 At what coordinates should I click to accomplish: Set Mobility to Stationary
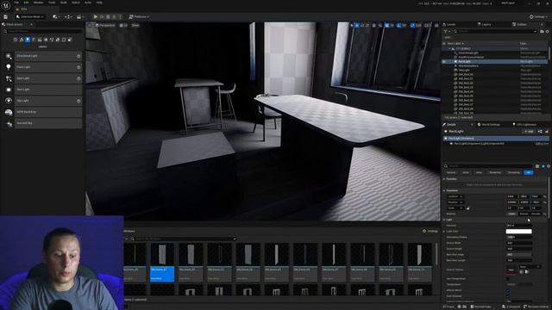[x=524, y=214]
